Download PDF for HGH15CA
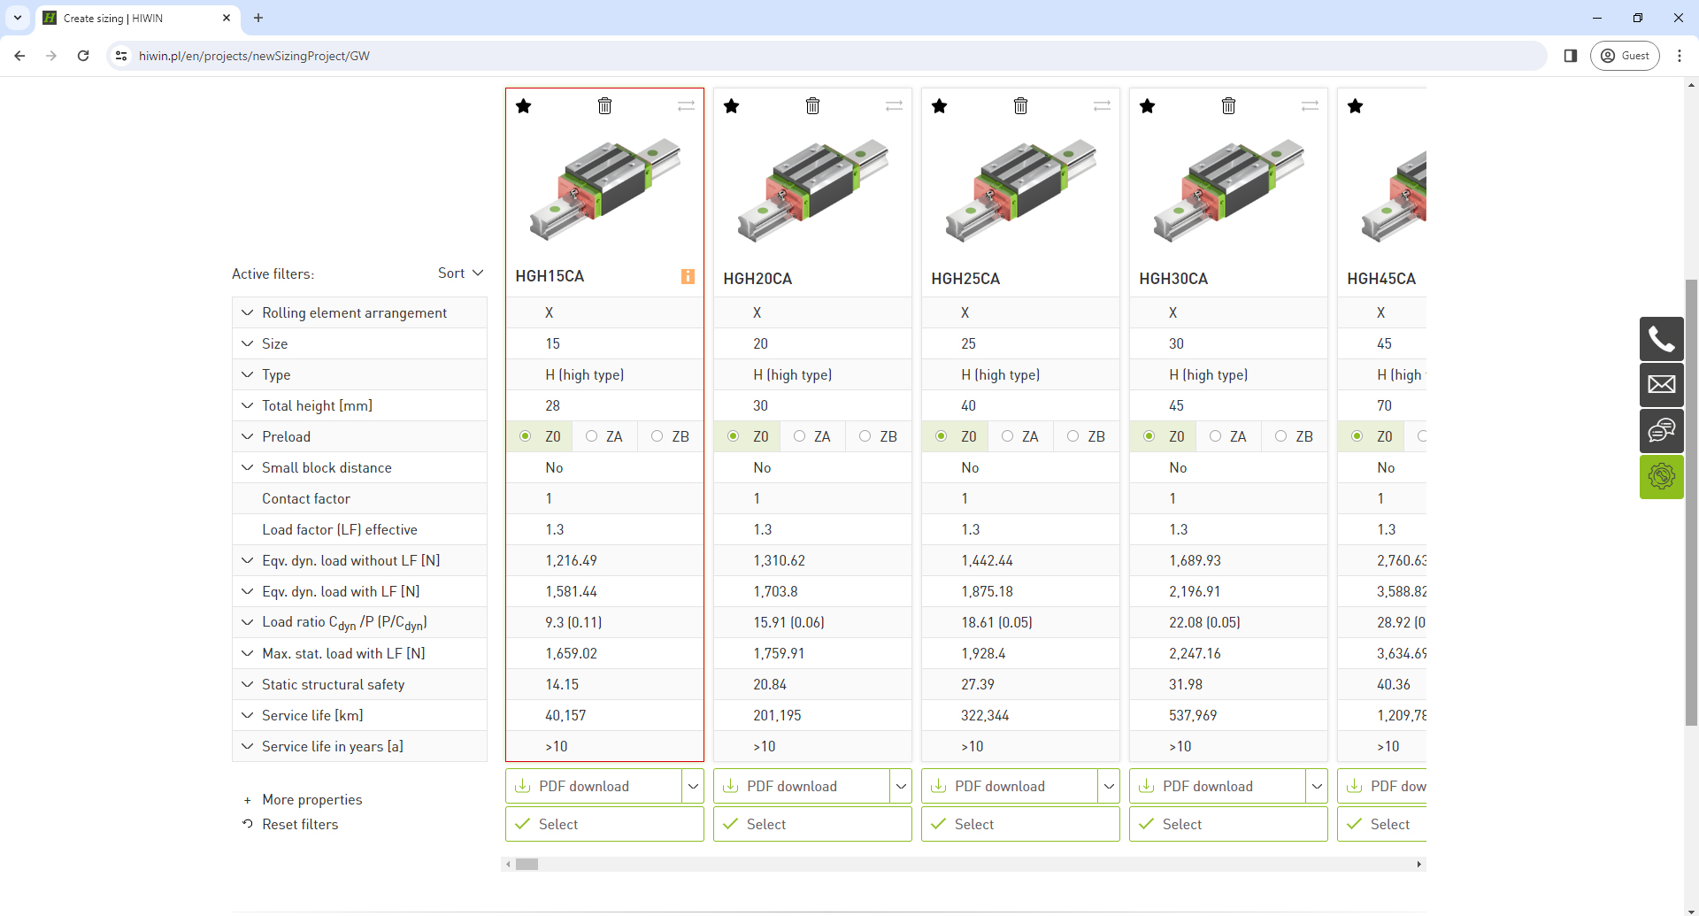1699x916 pixels. coord(594,786)
